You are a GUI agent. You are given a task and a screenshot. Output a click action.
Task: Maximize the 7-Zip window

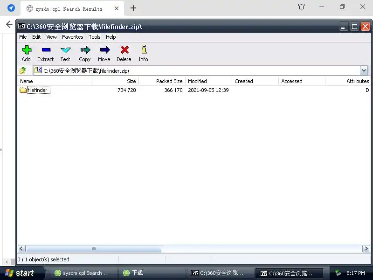click(x=354, y=27)
